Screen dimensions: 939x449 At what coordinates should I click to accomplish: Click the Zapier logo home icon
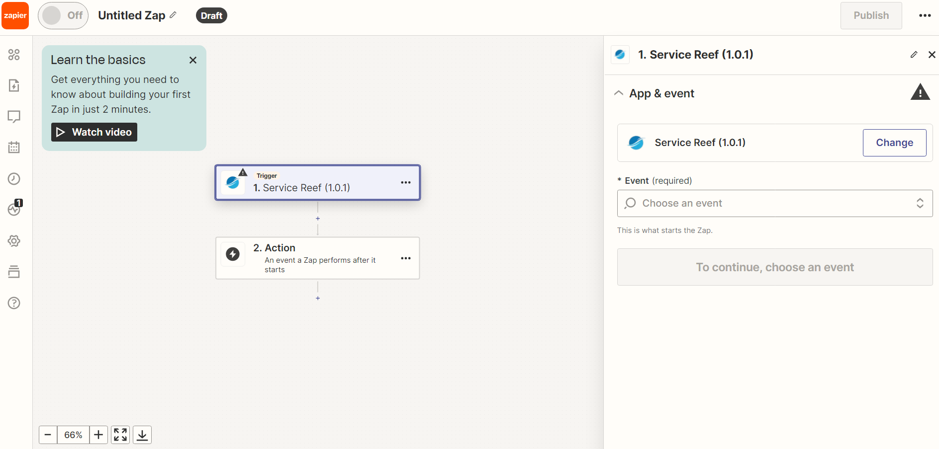coord(15,15)
